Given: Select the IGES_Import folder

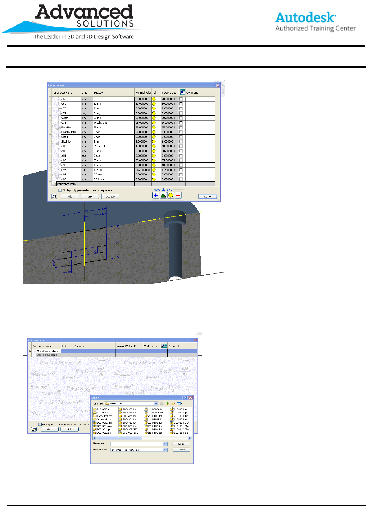Looking at the screenshot, I should (x=102, y=416).
